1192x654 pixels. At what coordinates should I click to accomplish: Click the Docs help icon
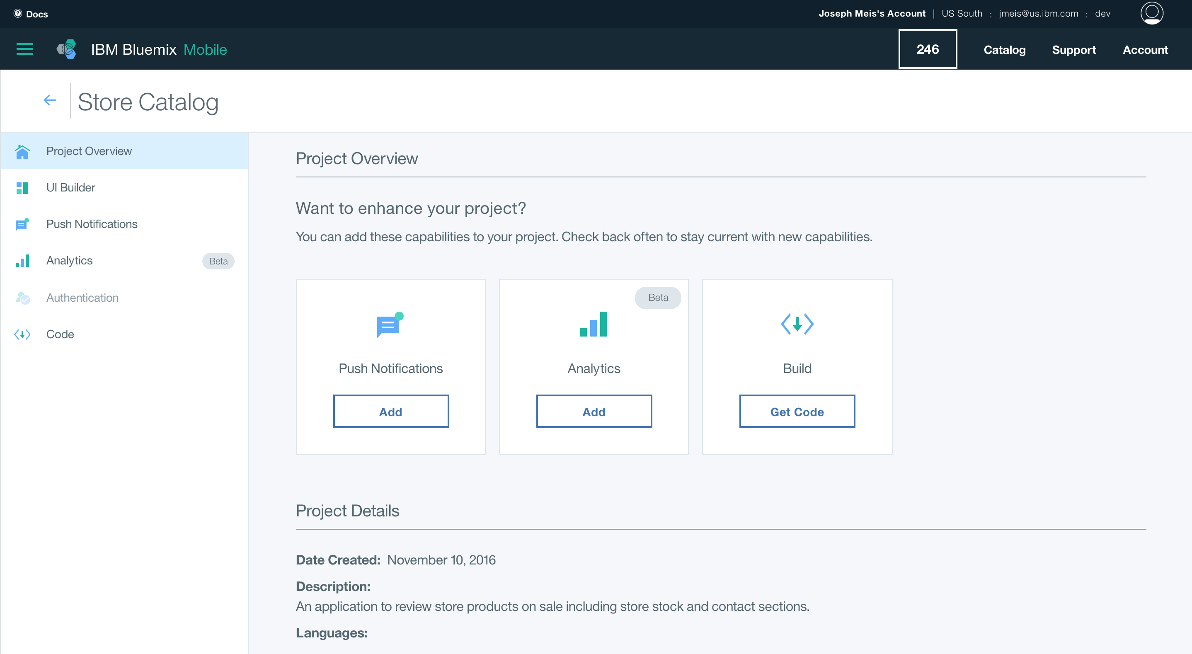tap(18, 13)
